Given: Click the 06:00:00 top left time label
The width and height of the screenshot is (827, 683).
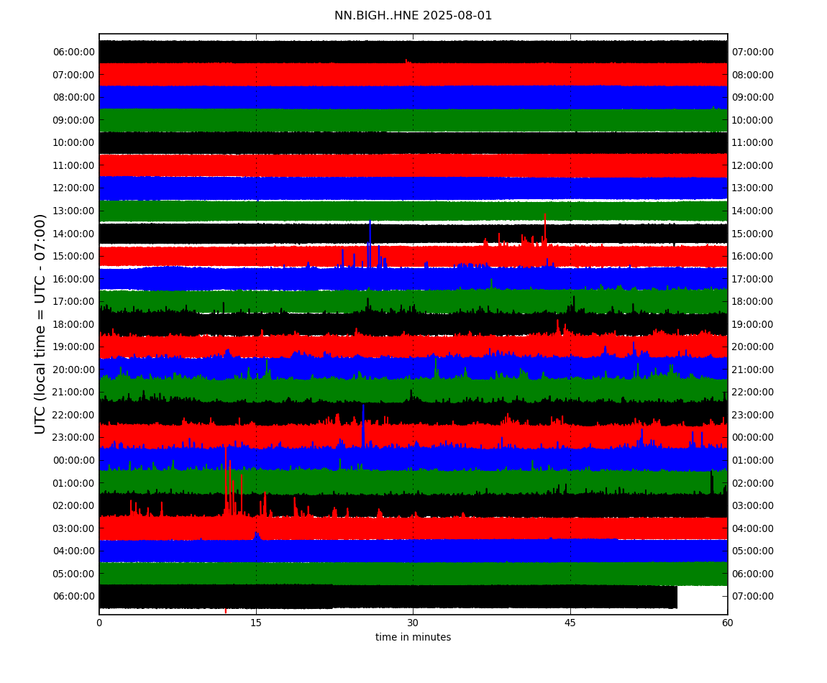Looking at the screenshot, I should [x=74, y=52].
